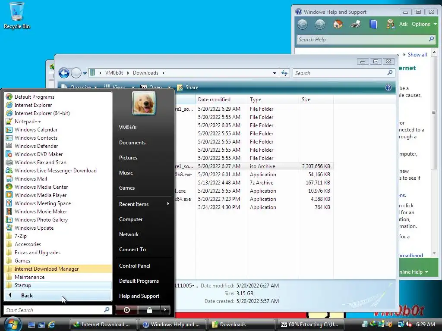Click the Forward arrow in Help and Support

(x=320, y=25)
